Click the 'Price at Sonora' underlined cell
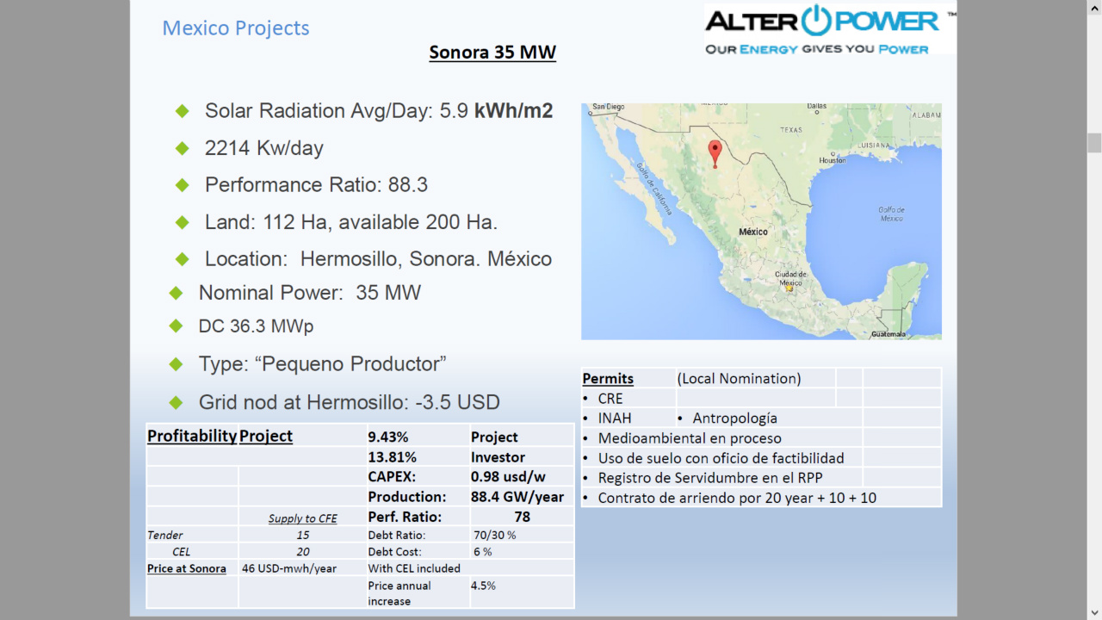The width and height of the screenshot is (1102, 620). (x=187, y=568)
